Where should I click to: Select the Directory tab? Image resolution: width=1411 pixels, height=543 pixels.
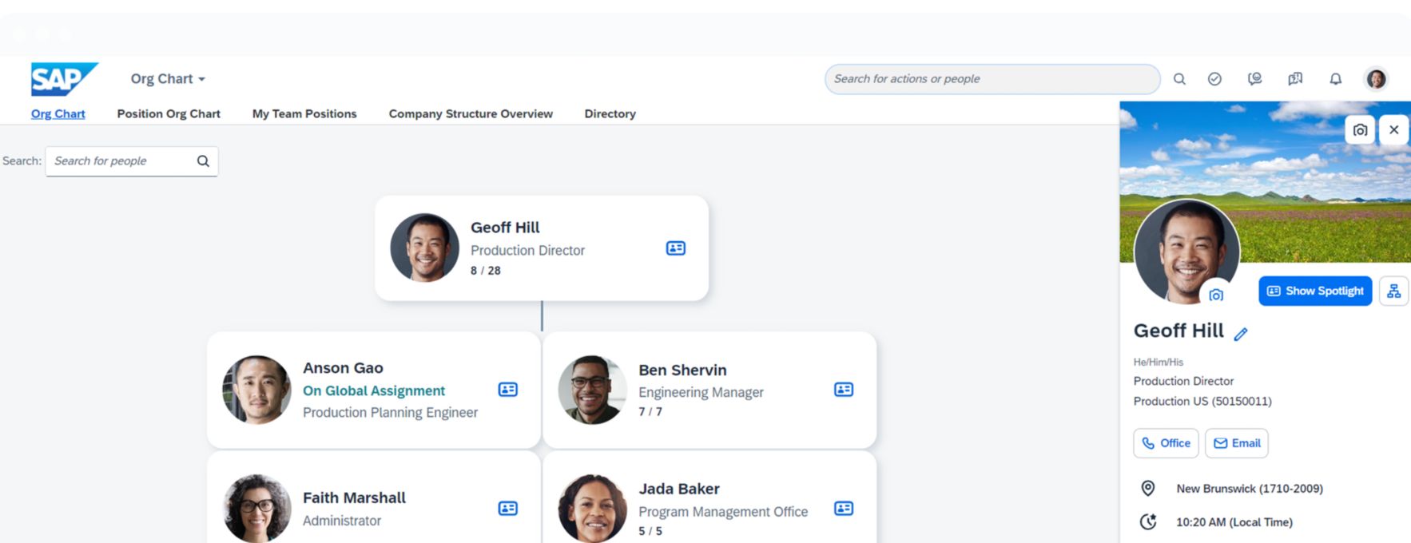pos(610,114)
